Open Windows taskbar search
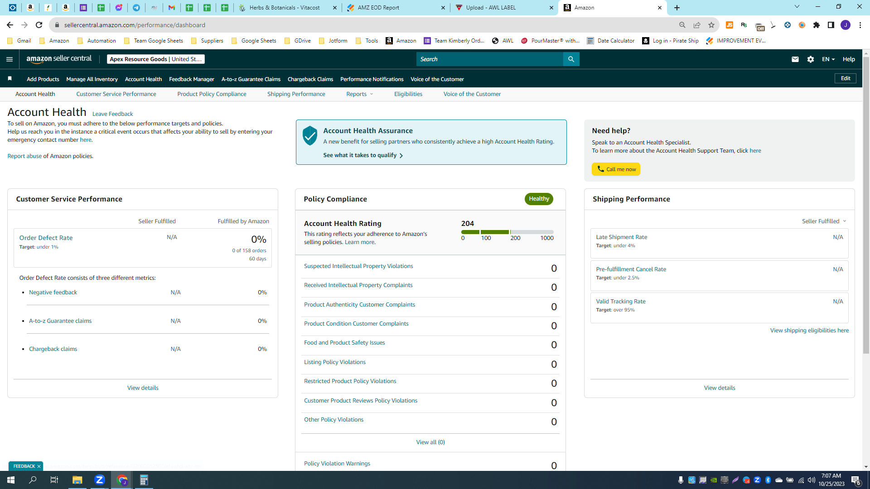 [33, 480]
